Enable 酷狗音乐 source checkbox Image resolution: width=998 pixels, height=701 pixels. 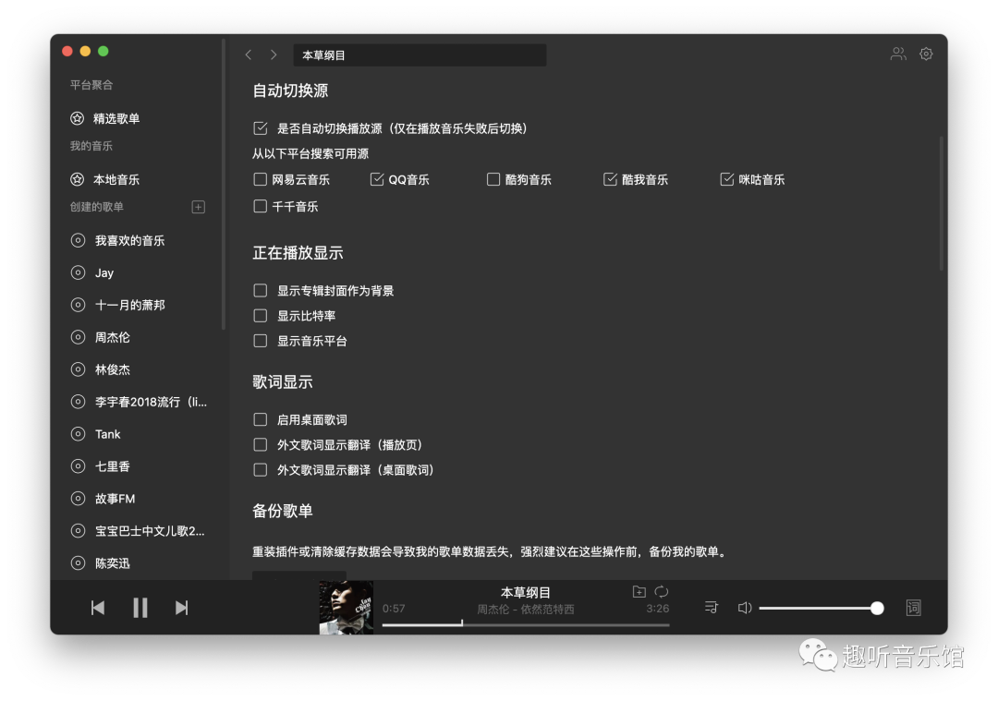(x=493, y=179)
